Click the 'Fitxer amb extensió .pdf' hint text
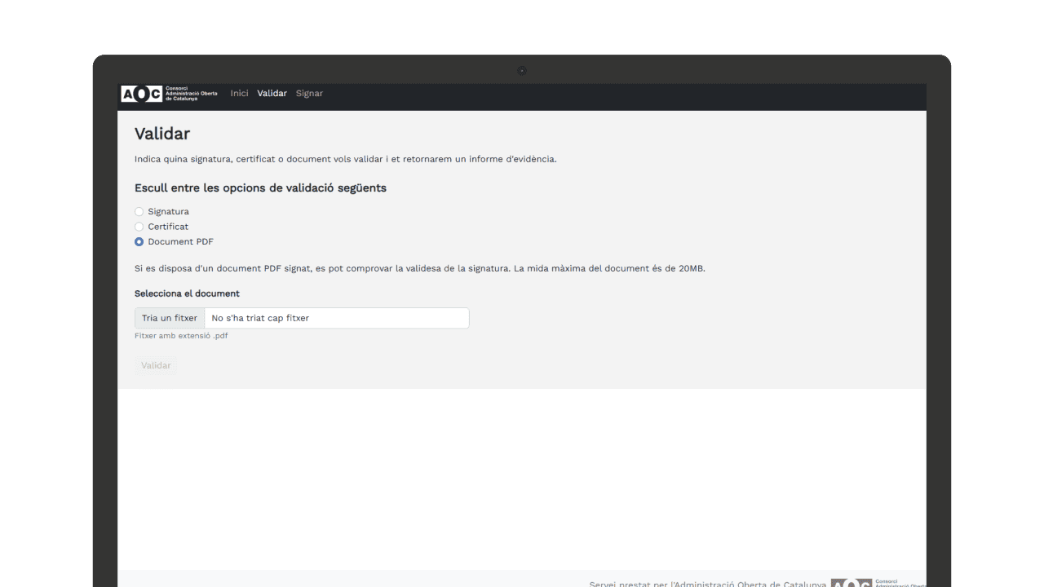Viewport: 1044px width, 587px height. (x=181, y=336)
